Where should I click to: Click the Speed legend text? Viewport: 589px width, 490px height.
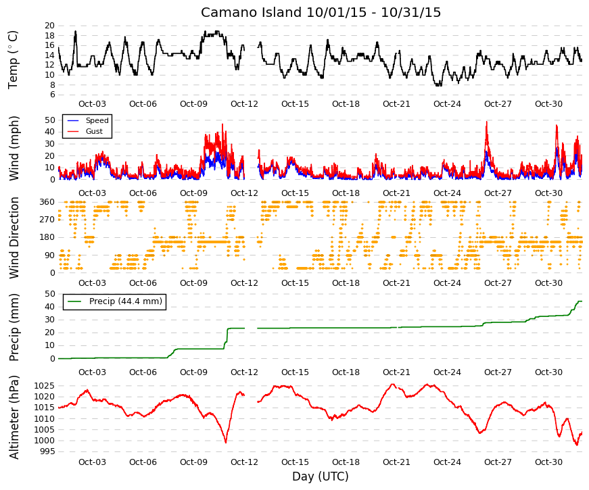[x=97, y=120]
